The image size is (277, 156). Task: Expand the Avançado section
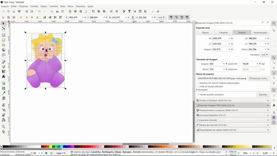click(202, 90)
